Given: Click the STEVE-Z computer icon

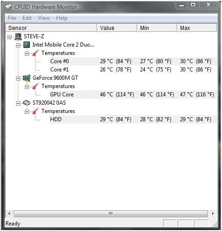Looking at the screenshot, I should coord(18,37).
